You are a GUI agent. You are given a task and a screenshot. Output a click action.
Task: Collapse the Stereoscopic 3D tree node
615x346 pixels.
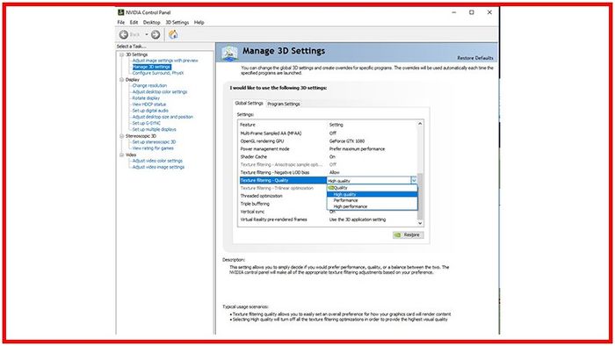(122, 136)
